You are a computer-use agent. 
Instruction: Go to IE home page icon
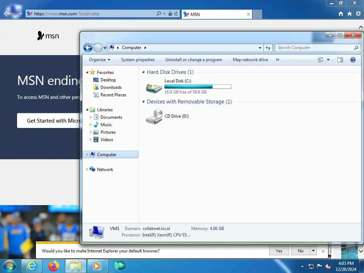[x=341, y=14]
